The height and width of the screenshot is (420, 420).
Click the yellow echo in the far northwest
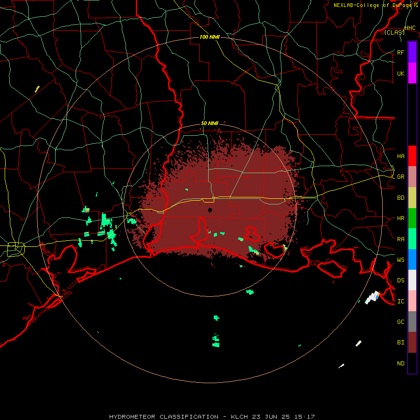click(x=37, y=89)
